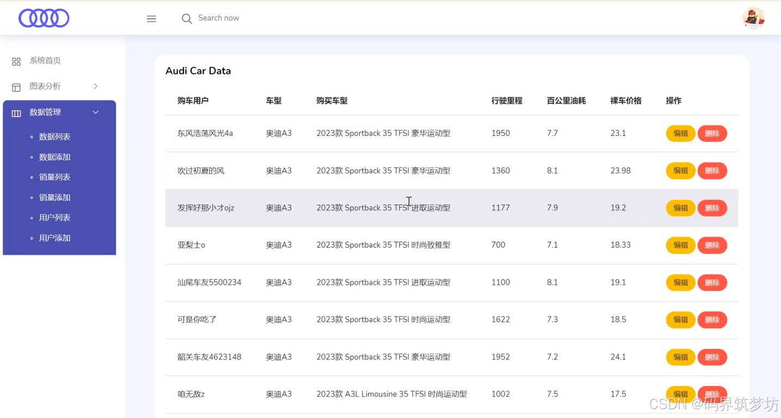Select user name 韶关车友4623148
This screenshot has width=781, height=418.
(209, 357)
